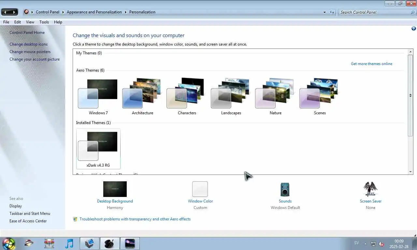Click the address bar Control Panel icon
Screen dimensions: 417x250
coord(26,12)
